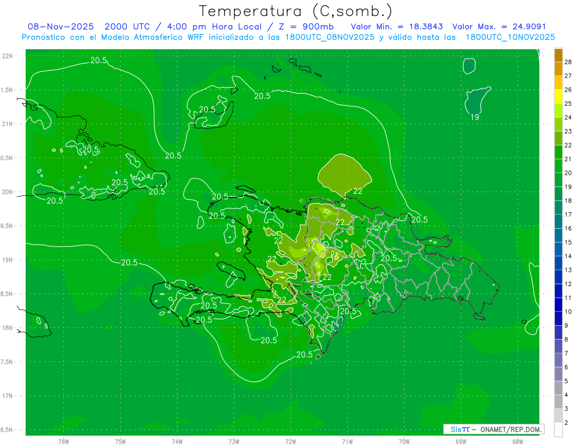Screen dimensions: 581x448
Task: Click the legend value "5"
Action: [x=566, y=381]
